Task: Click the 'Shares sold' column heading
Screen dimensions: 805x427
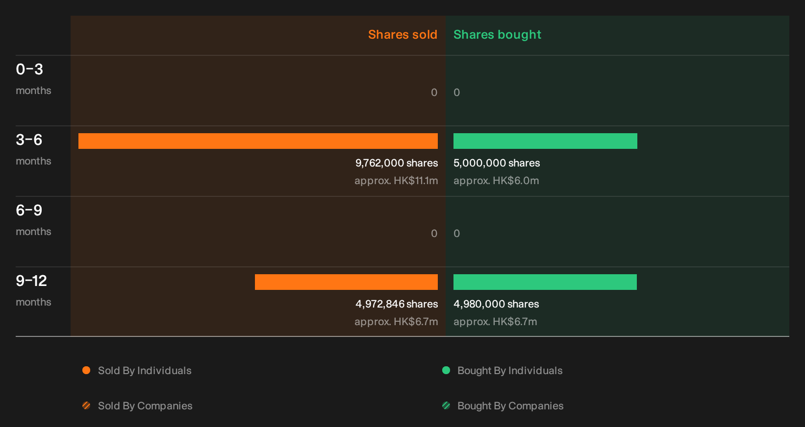Action: (x=402, y=35)
